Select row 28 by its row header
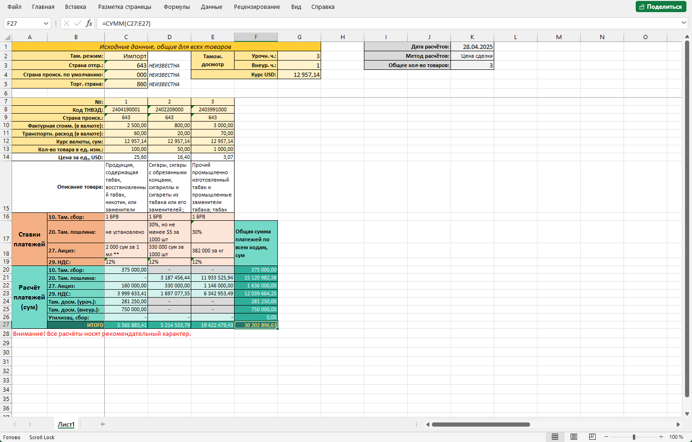692x442 pixels. pos(6,333)
